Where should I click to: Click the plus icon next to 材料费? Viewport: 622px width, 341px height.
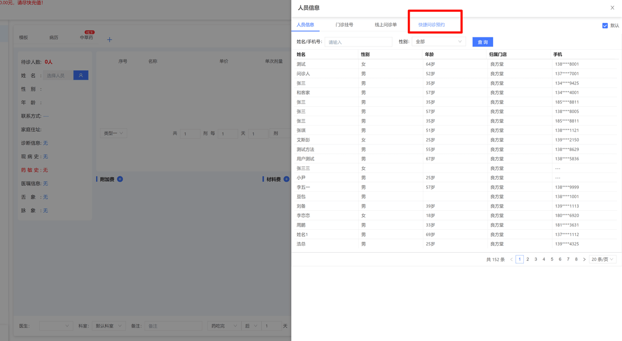click(x=286, y=179)
